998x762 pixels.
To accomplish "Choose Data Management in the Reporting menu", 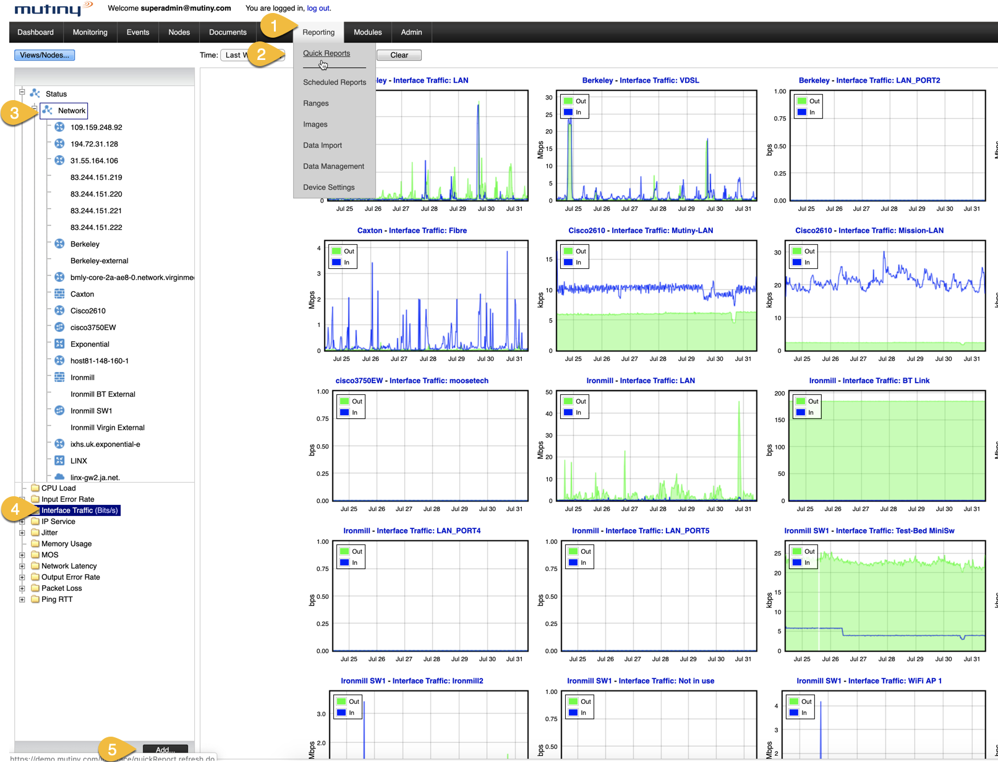I will [333, 166].
